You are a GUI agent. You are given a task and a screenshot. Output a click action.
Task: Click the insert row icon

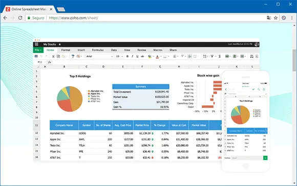click(x=227, y=56)
